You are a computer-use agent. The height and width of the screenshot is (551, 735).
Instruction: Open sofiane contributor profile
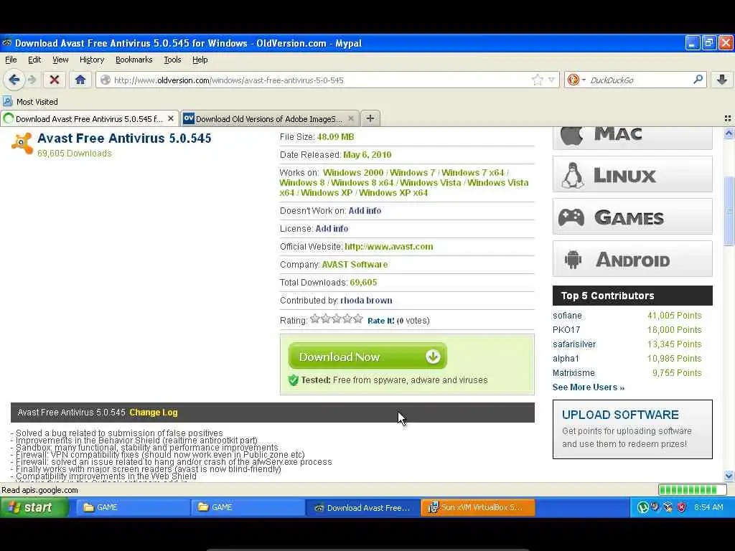567,316
